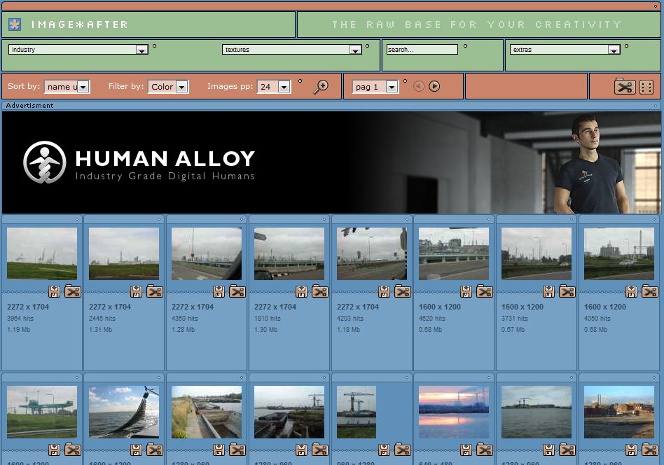Click the "1.28 Mb" file size
The image size is (664, 465).
[x=183, y=329]
